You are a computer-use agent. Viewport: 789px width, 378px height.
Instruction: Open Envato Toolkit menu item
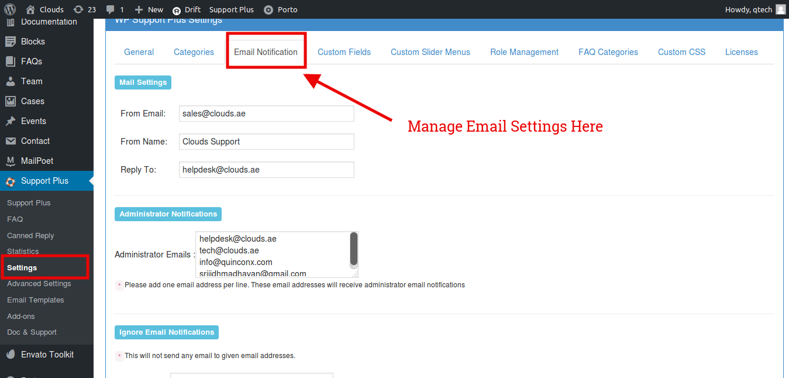pos(47,355)
